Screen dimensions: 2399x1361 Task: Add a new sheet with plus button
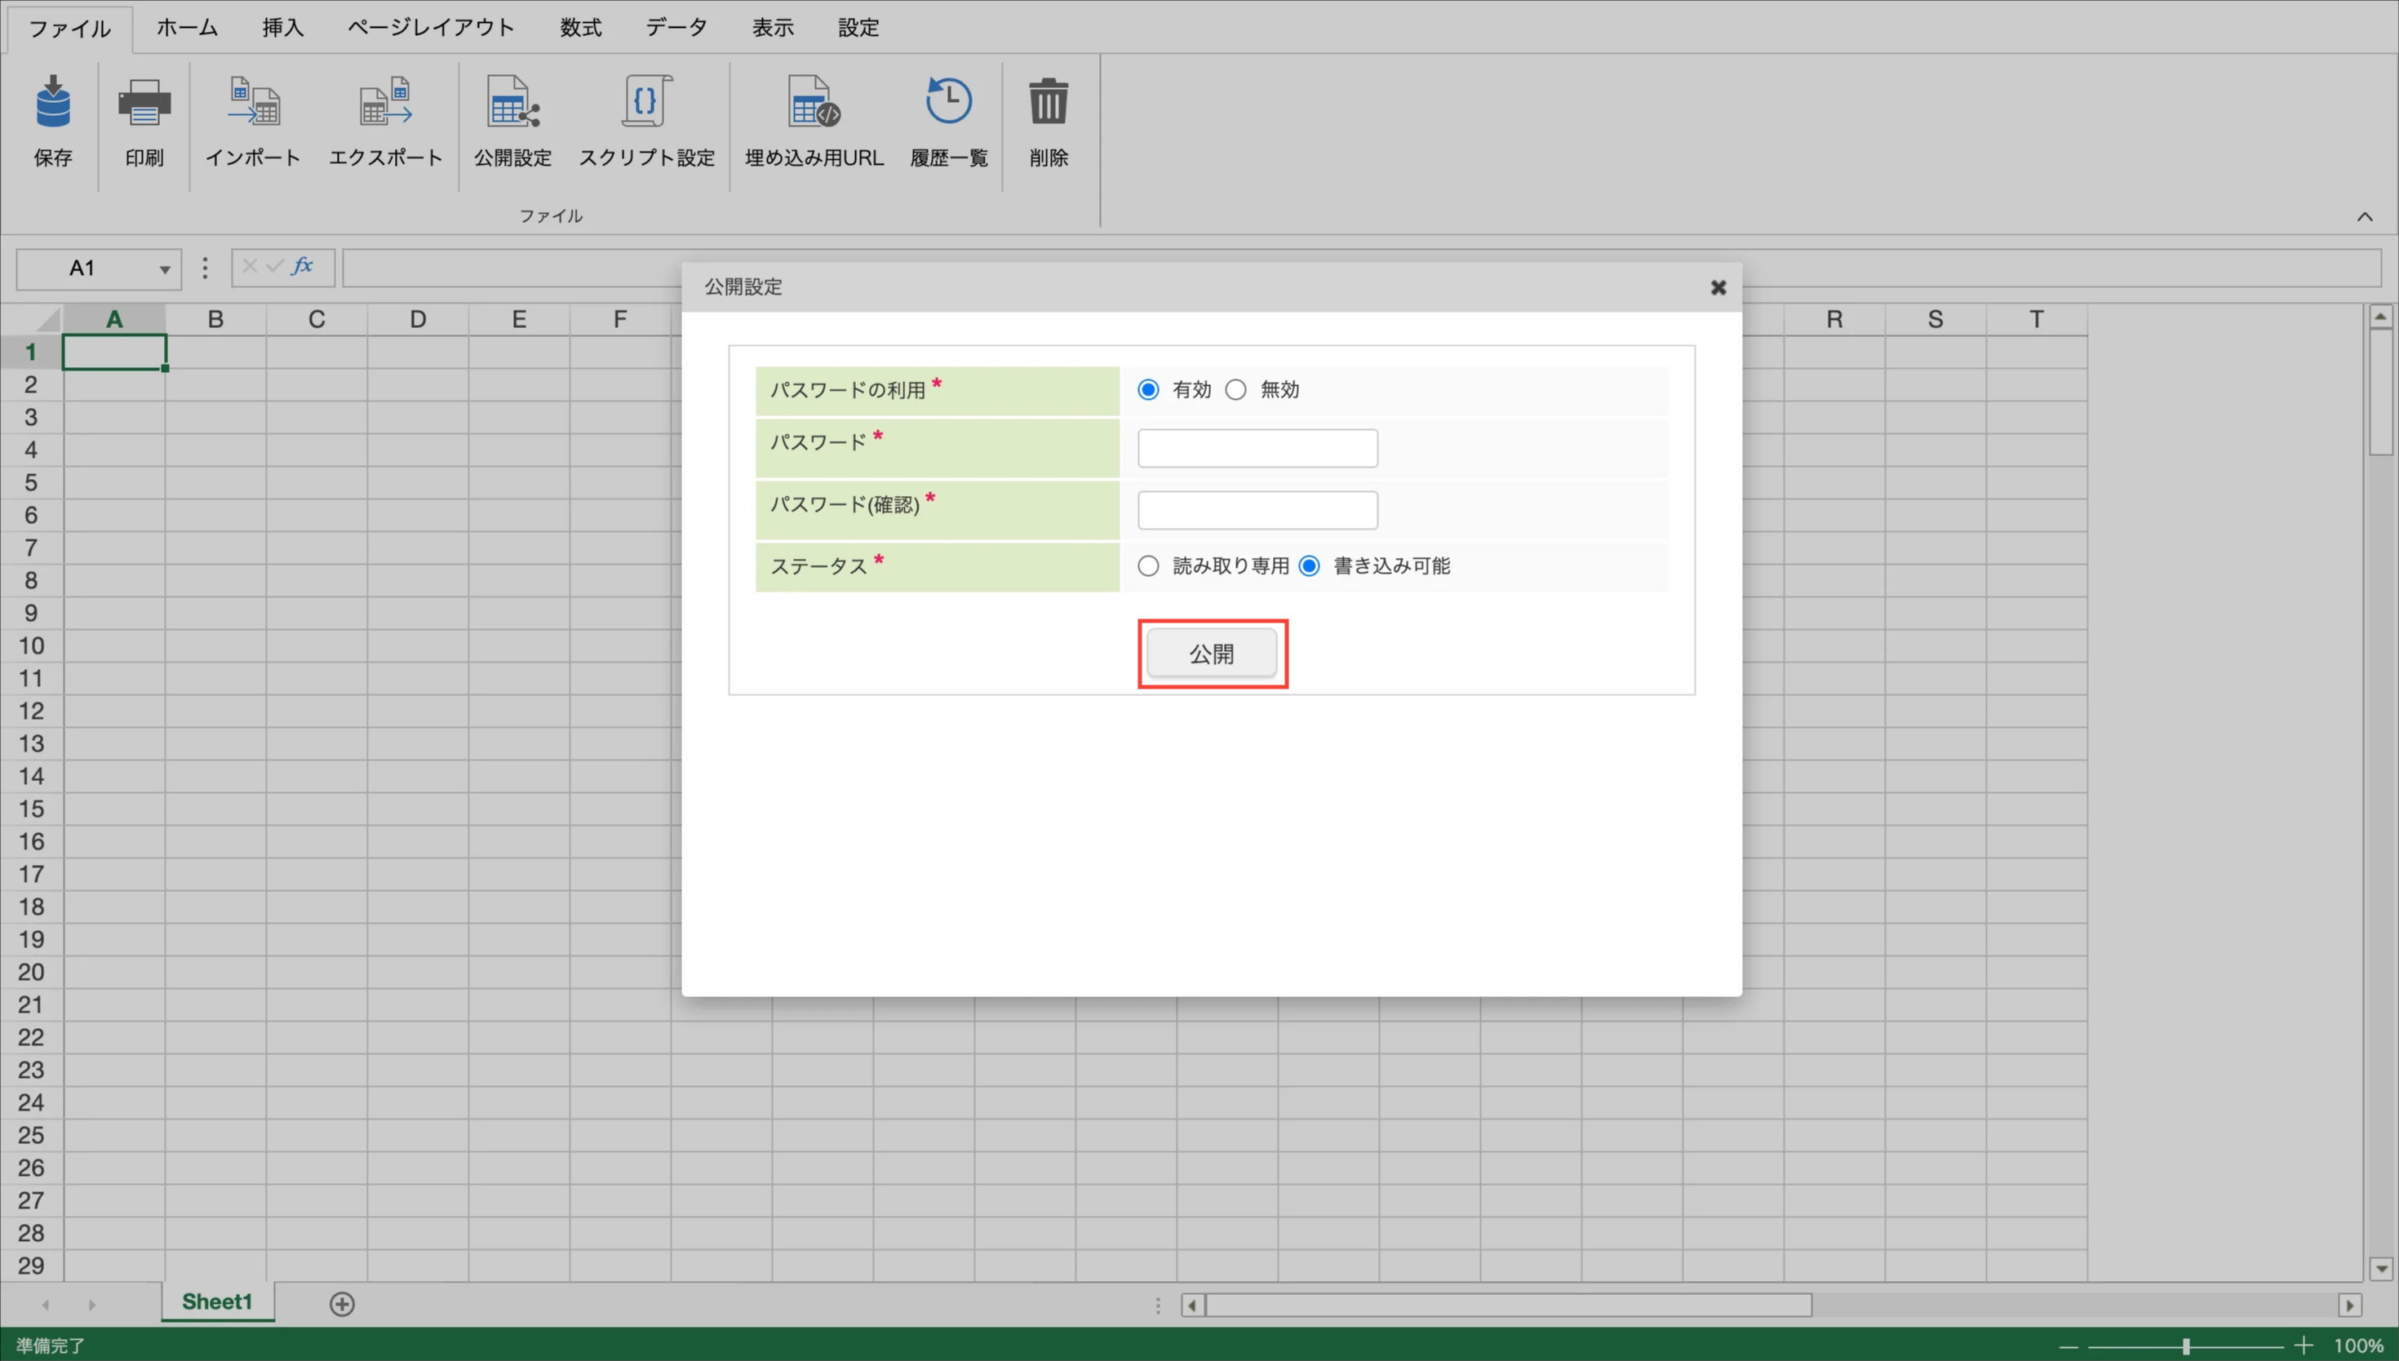pos(342,1304)
